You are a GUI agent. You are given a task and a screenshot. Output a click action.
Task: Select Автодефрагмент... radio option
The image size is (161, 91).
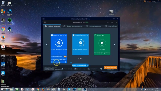point(52,57)
